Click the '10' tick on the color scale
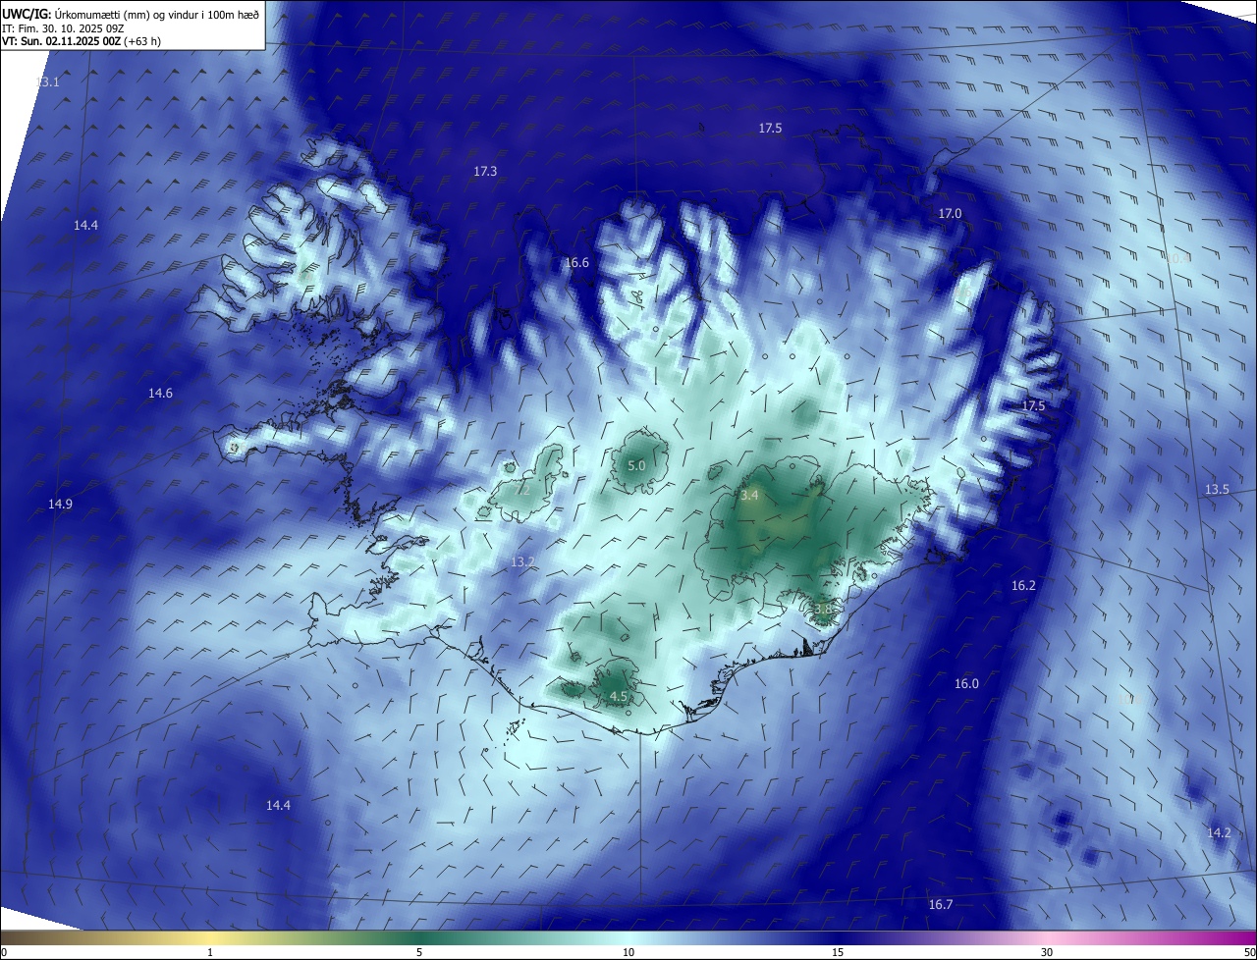 (x=628, y=952)
